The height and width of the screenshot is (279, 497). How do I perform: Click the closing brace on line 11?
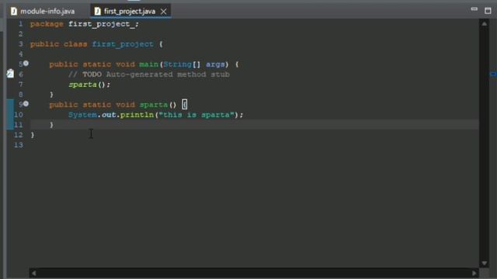point(51,125)
